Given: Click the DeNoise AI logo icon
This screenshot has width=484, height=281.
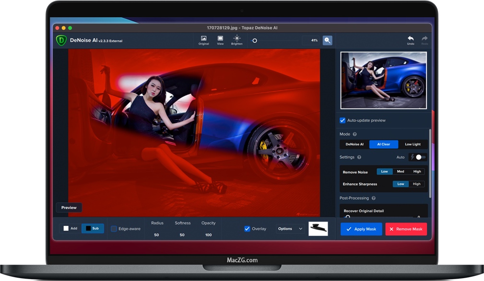Looking at the screenshot, I should click(x=60, y=40).
